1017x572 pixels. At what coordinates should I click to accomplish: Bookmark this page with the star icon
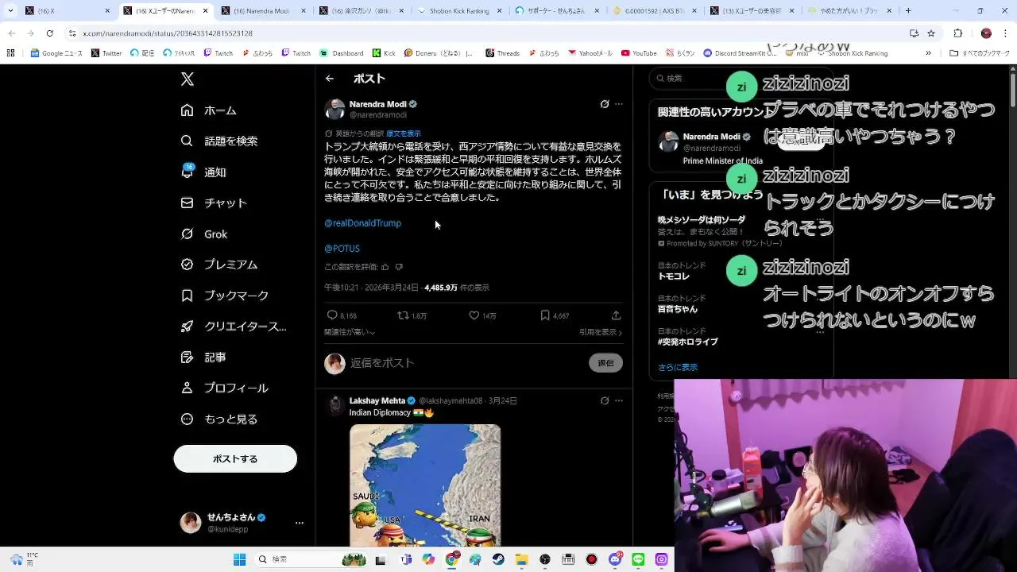[931, 33]
